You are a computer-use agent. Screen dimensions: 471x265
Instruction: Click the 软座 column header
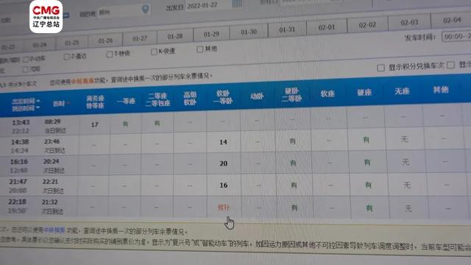(x=327, y=93)
